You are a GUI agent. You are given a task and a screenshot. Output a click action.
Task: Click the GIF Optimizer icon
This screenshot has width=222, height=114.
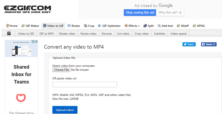tap(100, 26)
